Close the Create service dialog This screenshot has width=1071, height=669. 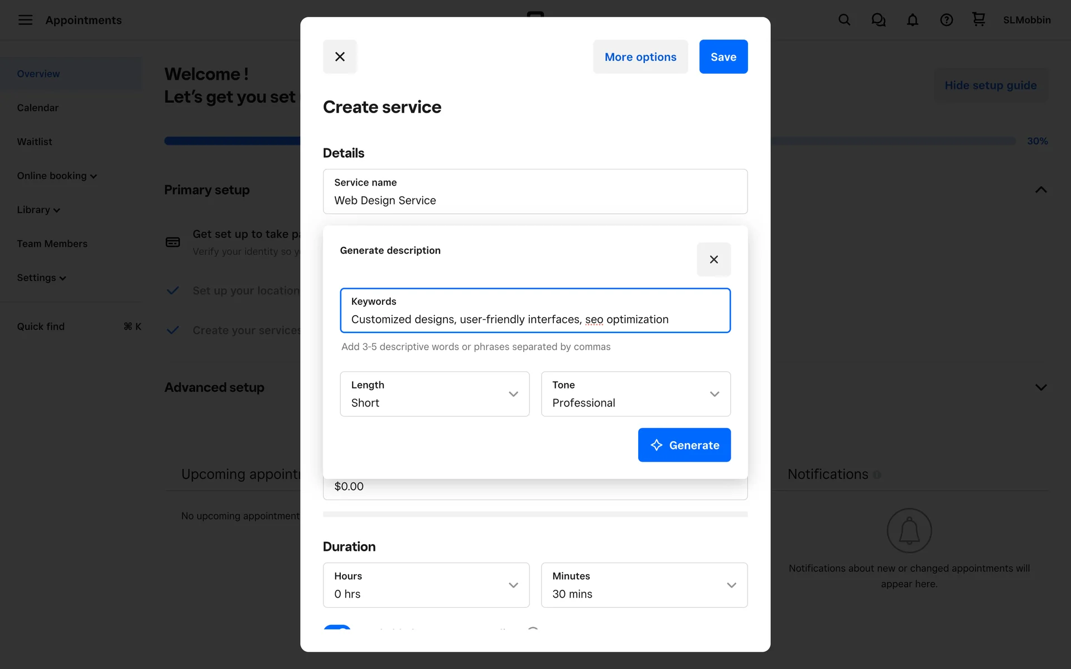pyautogui.click(x=340, y=57)
